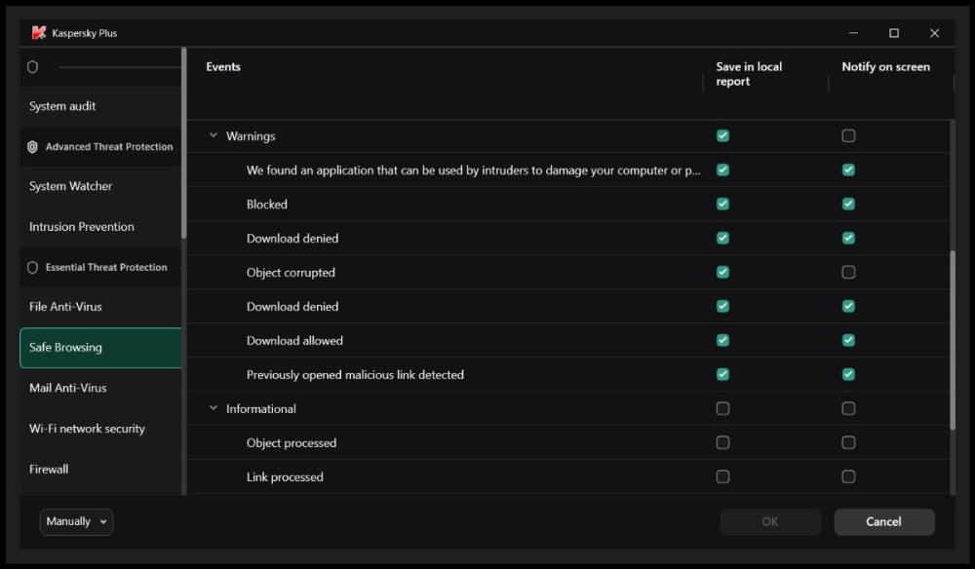Uncheck save report for intruder application warning

tap(722, 170)
